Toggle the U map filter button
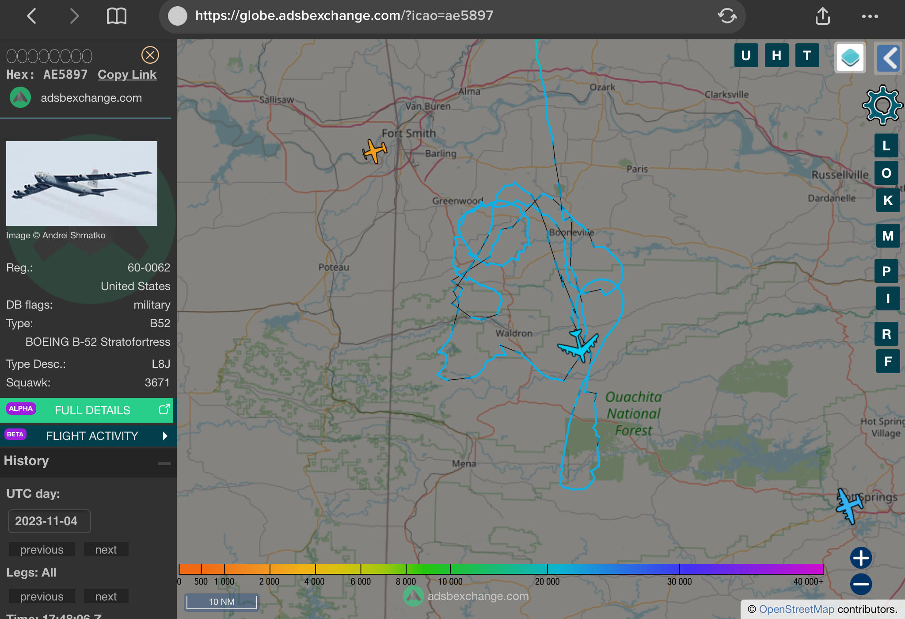The width and height of the screenshot is (905, 619). coord(746,55)
